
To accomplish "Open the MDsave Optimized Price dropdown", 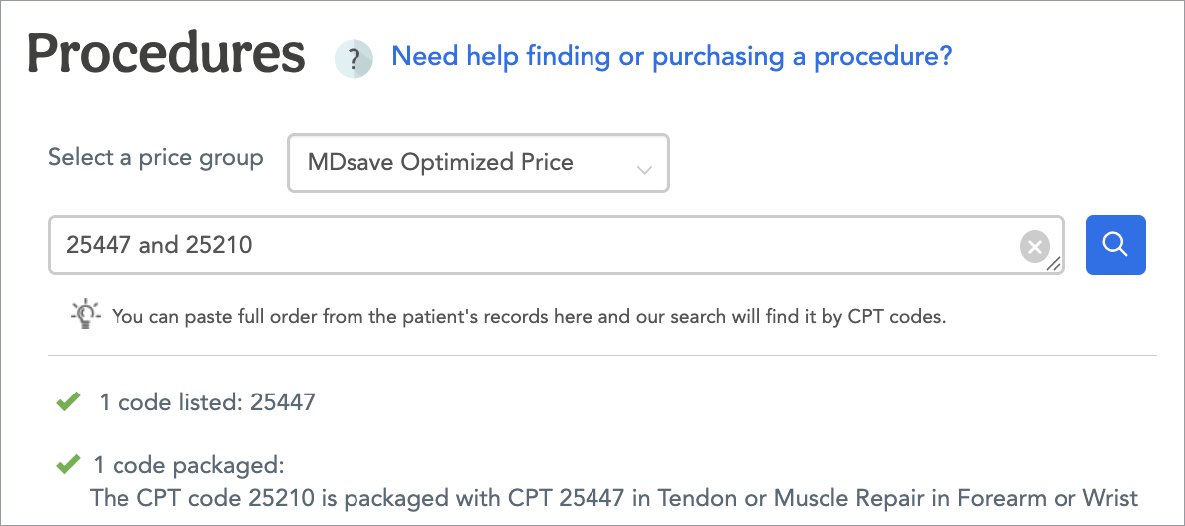I will (x=478, y=163).
